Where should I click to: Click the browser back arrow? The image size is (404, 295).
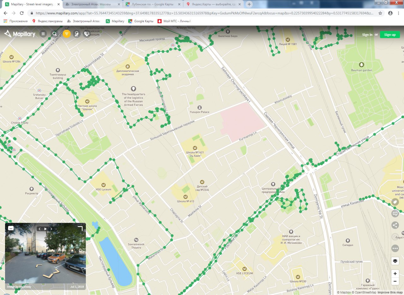[5, 13]
